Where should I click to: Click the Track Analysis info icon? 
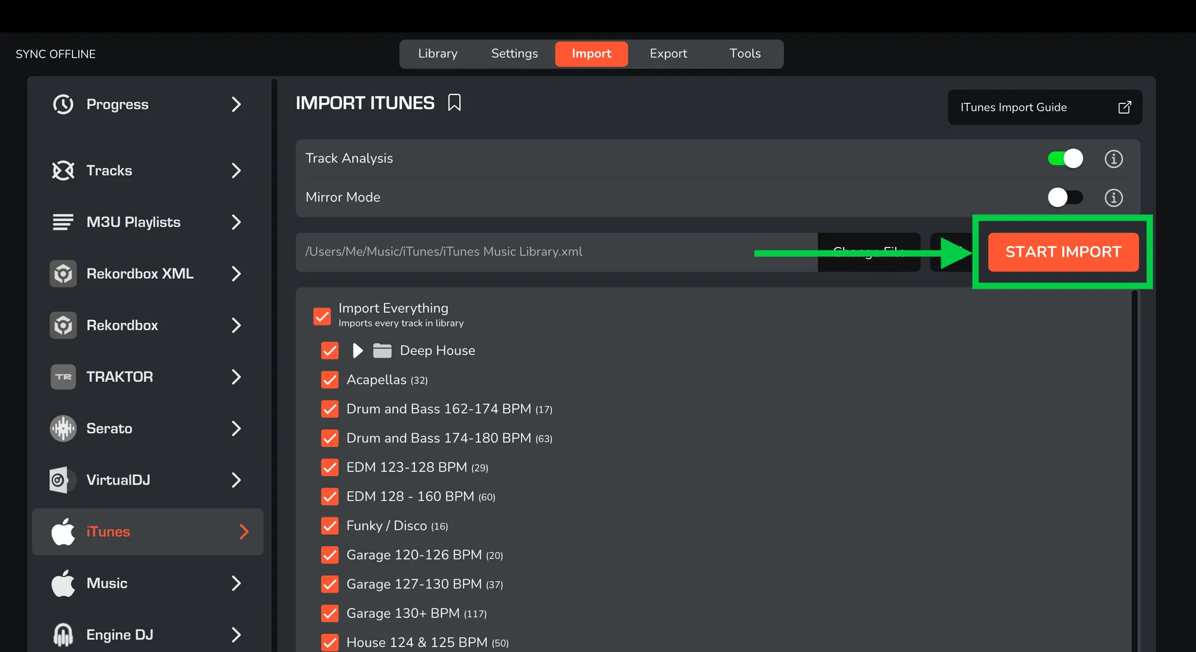[x=1113, y=159]
